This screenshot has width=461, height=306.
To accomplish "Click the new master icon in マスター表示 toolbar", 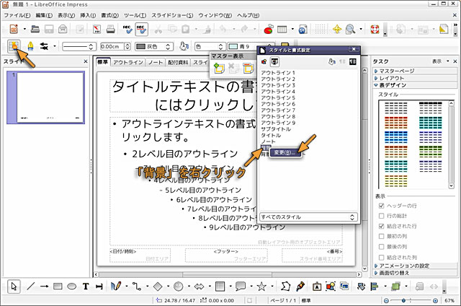I will (x=220, y=67).
